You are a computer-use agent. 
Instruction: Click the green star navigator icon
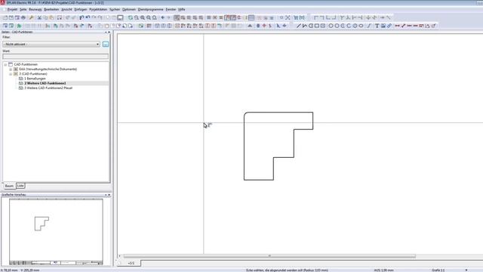tap(19, 26)
